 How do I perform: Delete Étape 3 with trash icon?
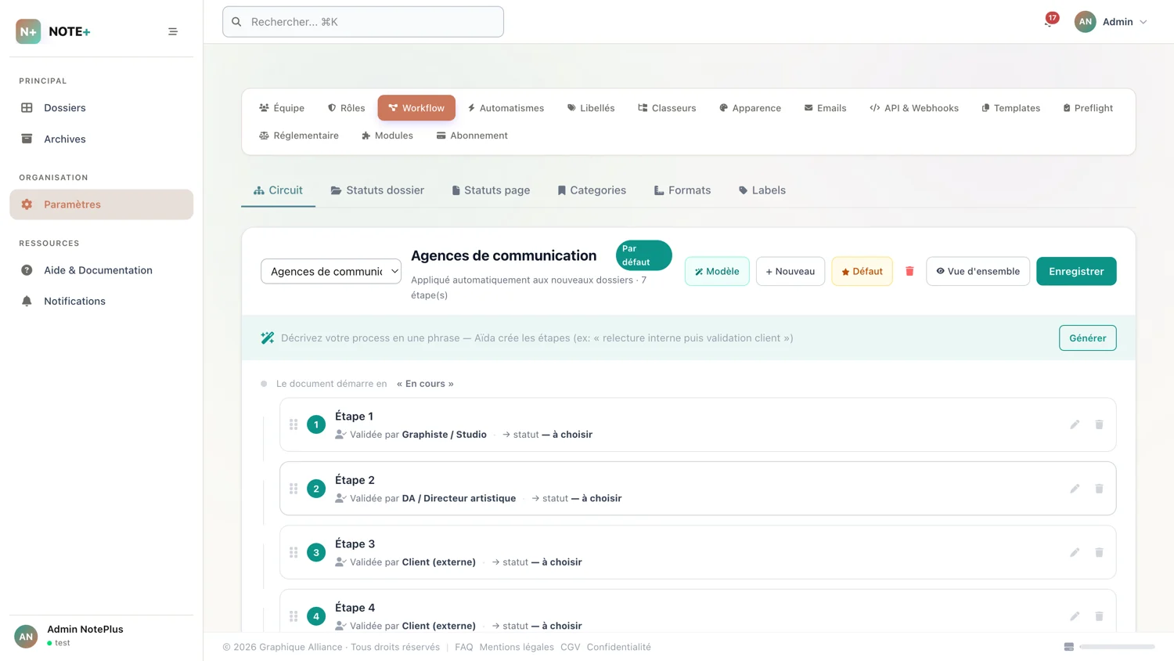(1099, 552)
